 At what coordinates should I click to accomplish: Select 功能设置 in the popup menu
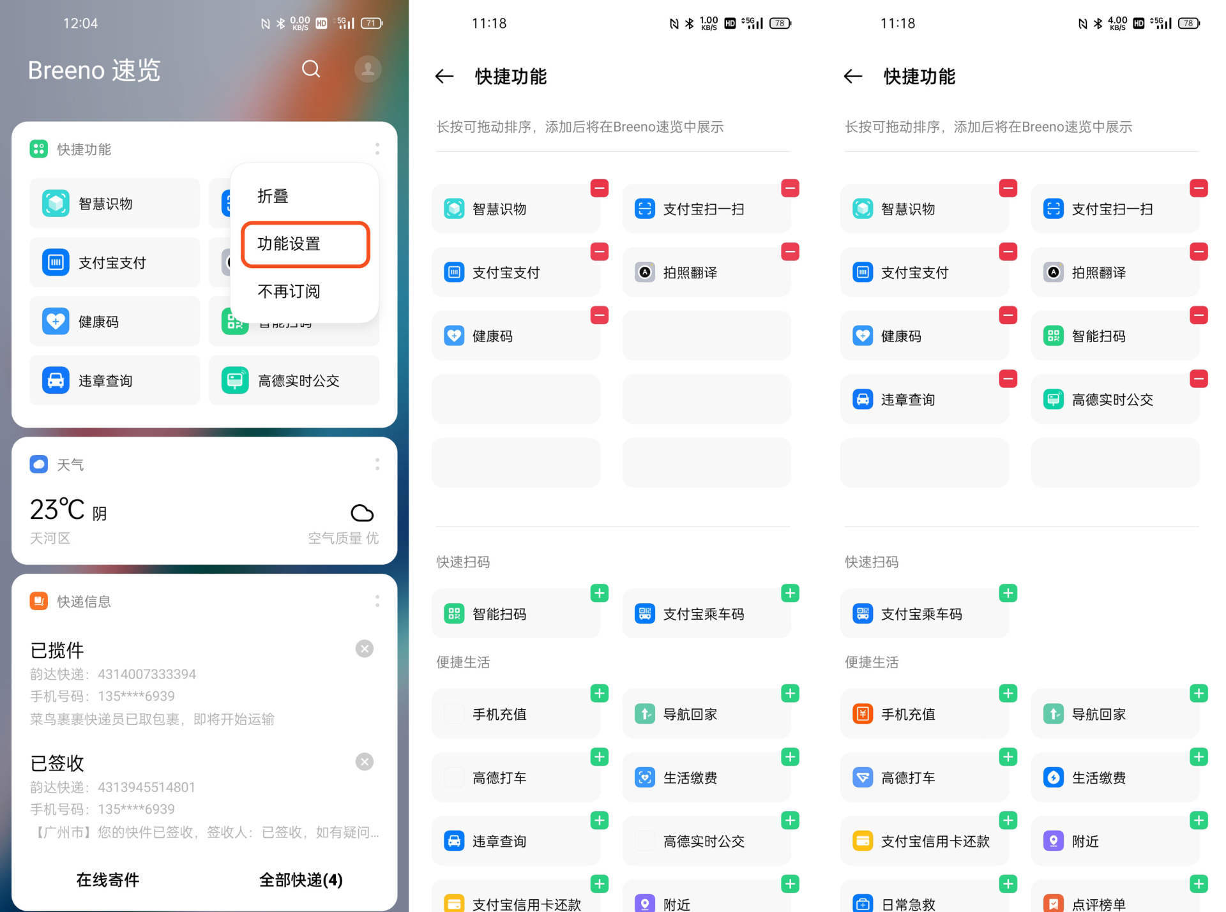coord(305,244)
